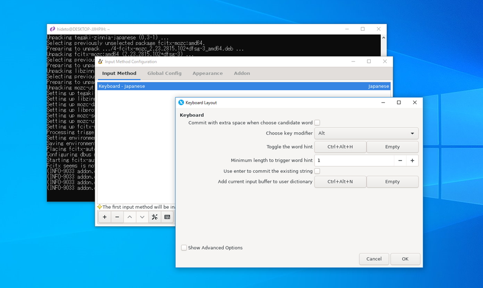This screenshot has width=483, height=288.
Task: Click the X icon in Keyboard Layout title bar
Action: click(x=181, y=102)
